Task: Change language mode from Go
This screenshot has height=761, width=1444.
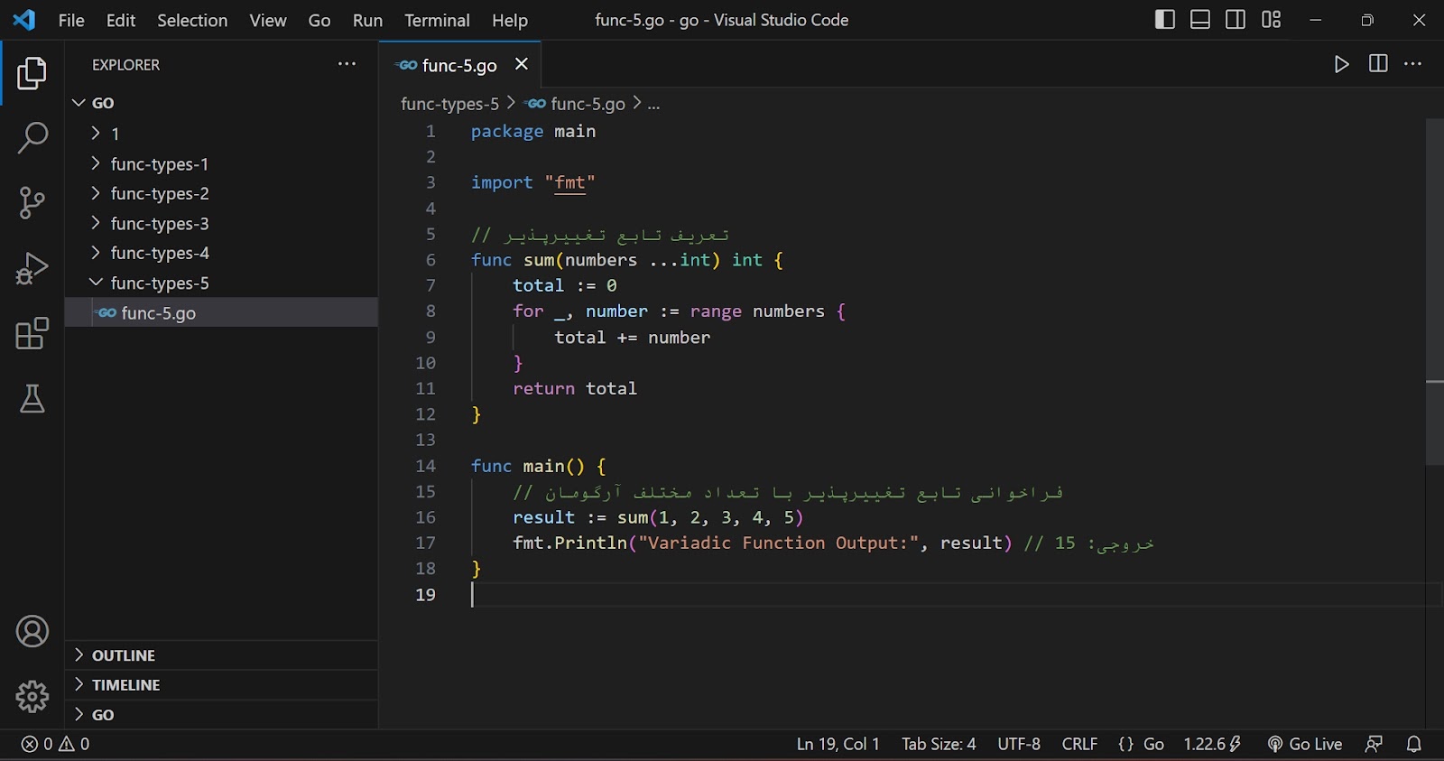Action: (1153, 744)
